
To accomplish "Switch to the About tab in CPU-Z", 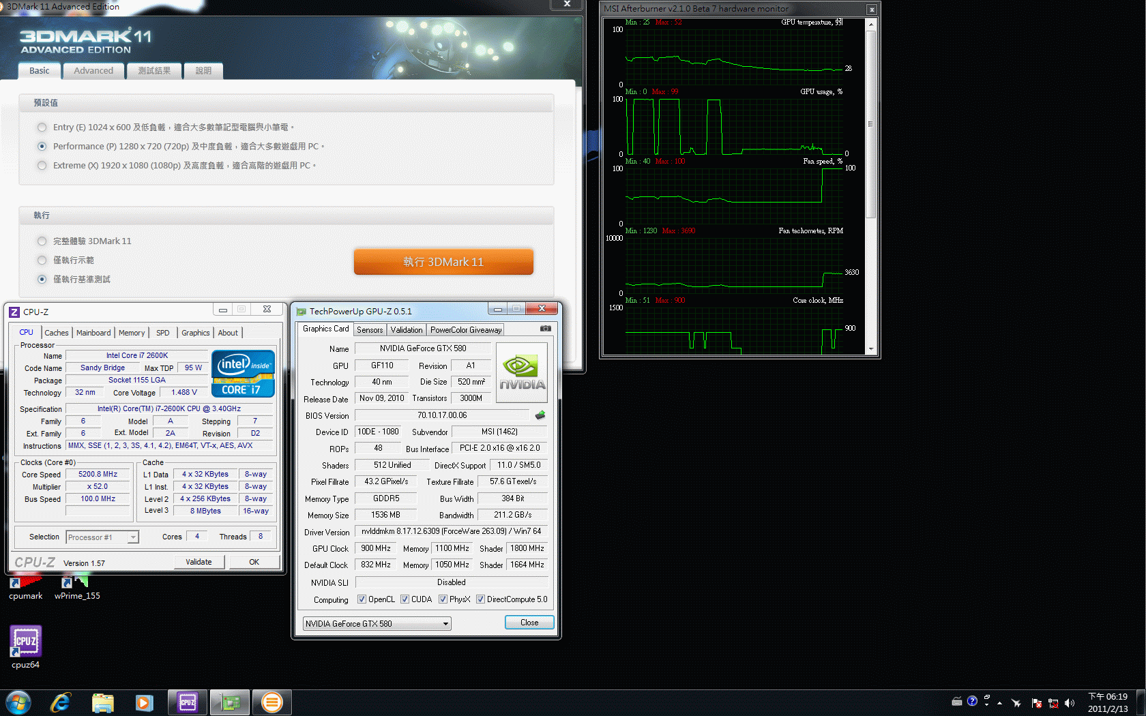I will (228, 333).
